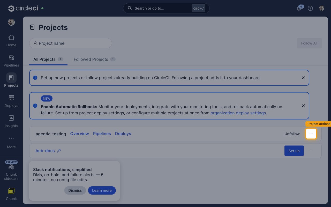Click the search box in the top bar
This screenshot has height=207, width=331.
click(166, 8)
